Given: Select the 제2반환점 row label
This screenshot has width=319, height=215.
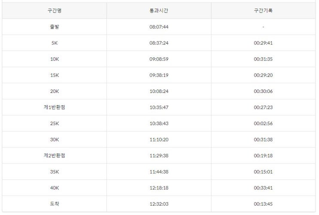Looking at the screenshot, I should coord(55,155).
